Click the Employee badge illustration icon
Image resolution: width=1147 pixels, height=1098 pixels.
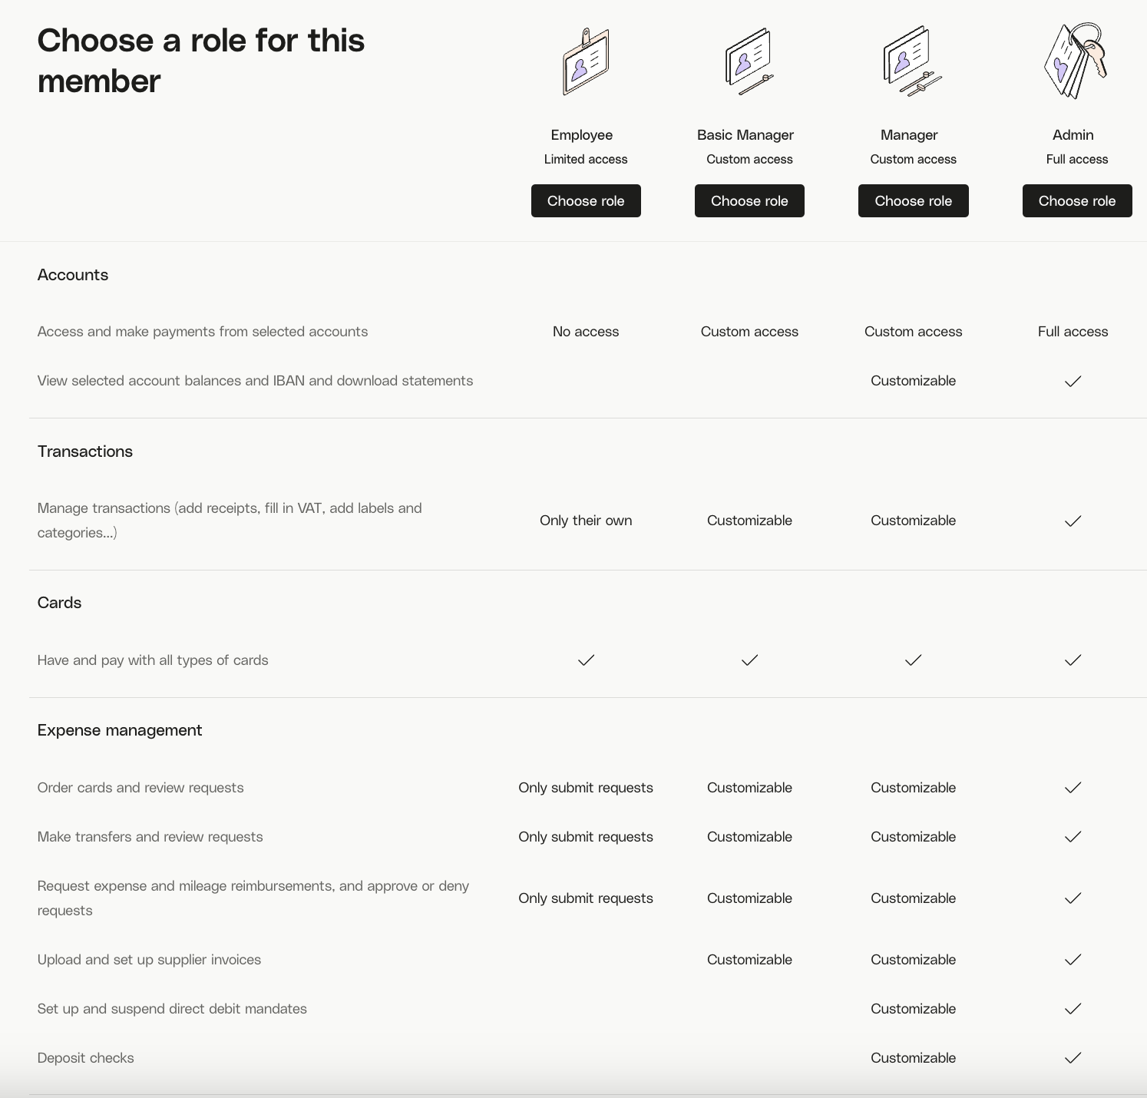[x=586, y=62]
